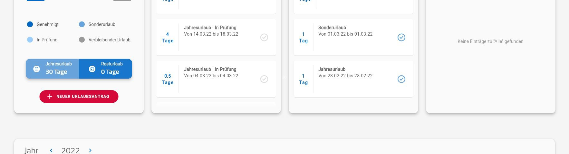569x154 pixels.
Task: Toggle the Verbleibender Urlaub gray legend dot
Action: (x=82, y=40)
